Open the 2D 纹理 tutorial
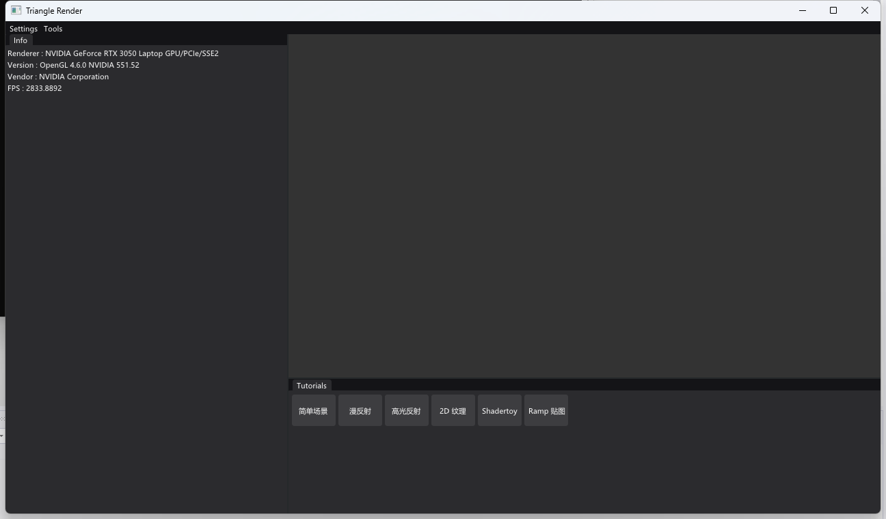The width and height of the screenshot is (886, 519). (x=453, y=410)
